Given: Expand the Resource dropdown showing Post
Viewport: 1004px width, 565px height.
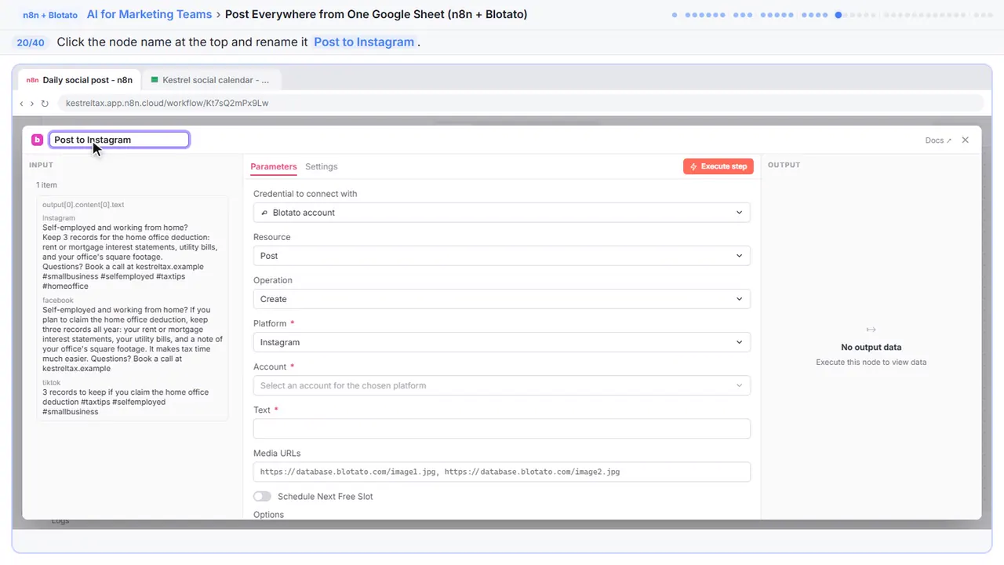Looking at the screenshot, I should point(502,256).
